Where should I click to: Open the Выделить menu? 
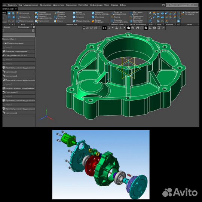click(12, 5)
